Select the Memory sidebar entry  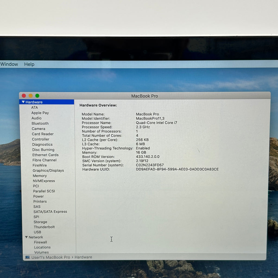(40, 176)
